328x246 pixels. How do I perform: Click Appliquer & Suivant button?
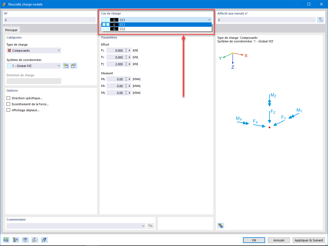309,240
